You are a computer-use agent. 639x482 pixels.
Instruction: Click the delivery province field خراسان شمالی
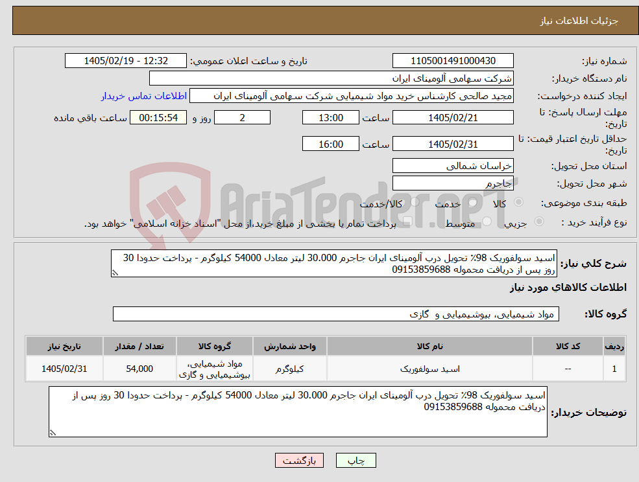(x=453, y=166)
